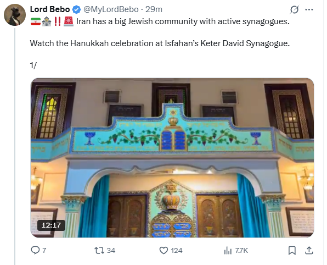Click the 34 reposts count

tap(111, 250)
